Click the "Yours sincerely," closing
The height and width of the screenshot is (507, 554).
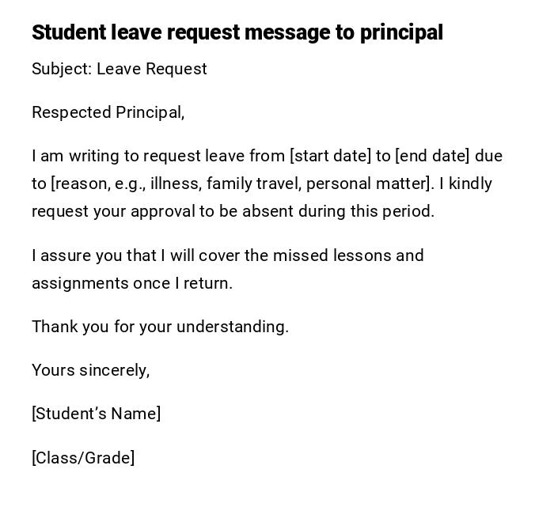90,370
